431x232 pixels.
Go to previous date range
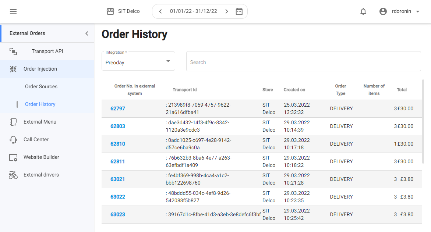click(x=160, y=11)
